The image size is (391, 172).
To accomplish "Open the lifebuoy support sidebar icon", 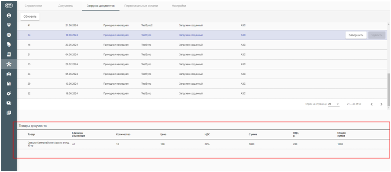I will pyautogui.click(x=9, y=35).
